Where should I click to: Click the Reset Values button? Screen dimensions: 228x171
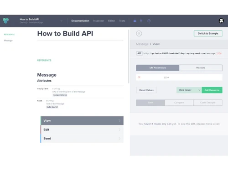coord(146,90)
